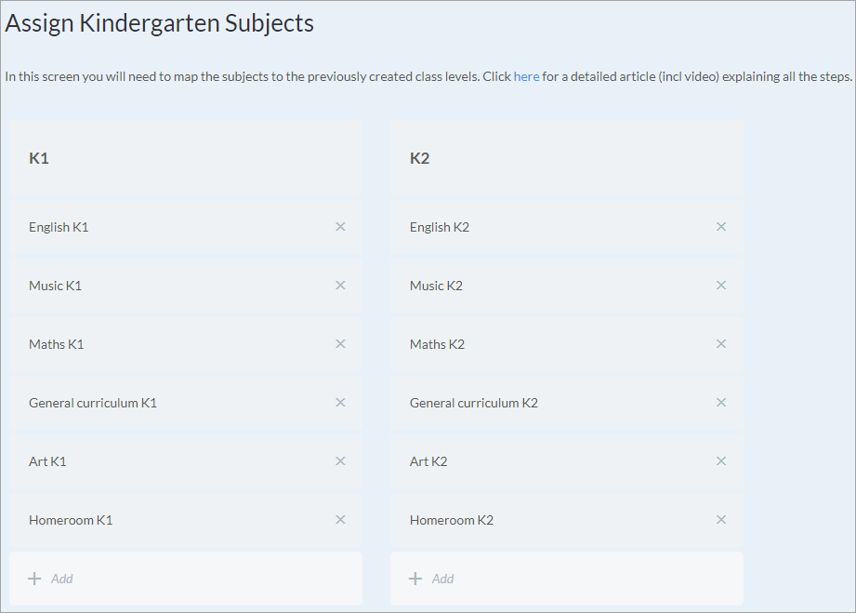Remove English K1 subject via X icon
The image size is (856, 613).
click(x=340, y=227)
